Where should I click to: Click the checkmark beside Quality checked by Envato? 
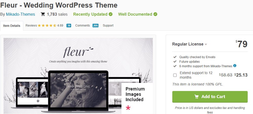point(175,57)
